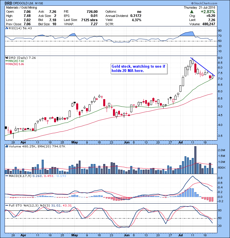Click the P/E value 726.00
Viewport: 230px width, 238px height.
(92, 12)
